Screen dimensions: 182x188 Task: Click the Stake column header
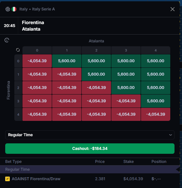point(129,162)
